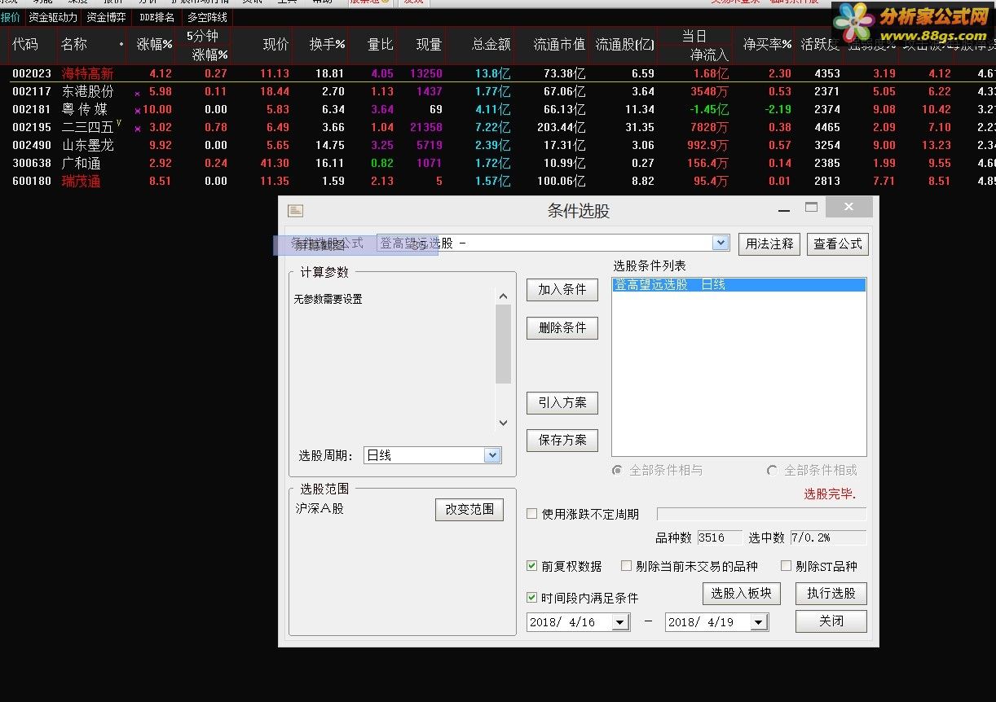Screen dimensions: 996x702
Task: Click 加入条件 button
Action: pos(562,290)
